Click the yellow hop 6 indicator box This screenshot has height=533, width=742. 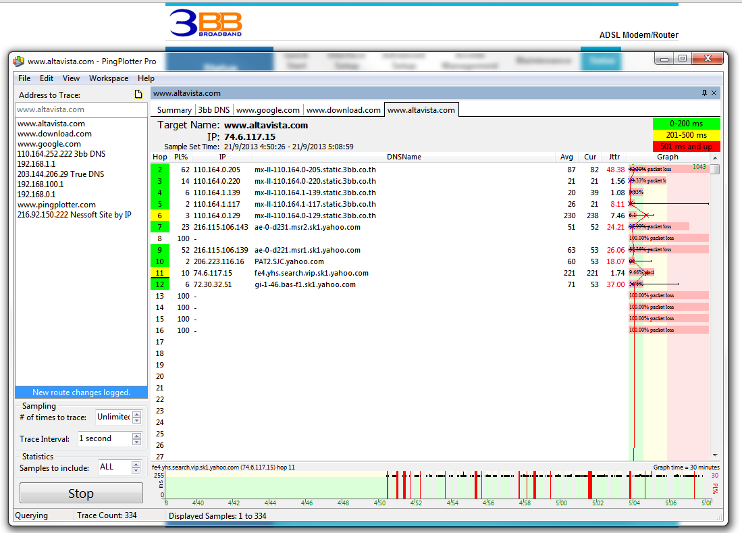pos(159,215)
